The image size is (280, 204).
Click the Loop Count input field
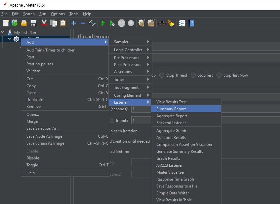pyautogui.click(x=141, y=120)
